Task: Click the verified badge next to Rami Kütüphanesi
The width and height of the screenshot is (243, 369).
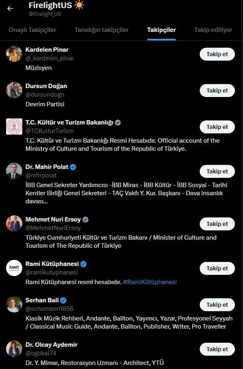Action: [83, 264]
